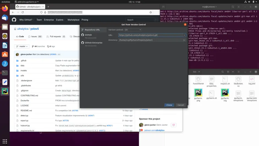
Task: Open the patreon.com/ultralytics link
Action: click(x=154, y=131)
